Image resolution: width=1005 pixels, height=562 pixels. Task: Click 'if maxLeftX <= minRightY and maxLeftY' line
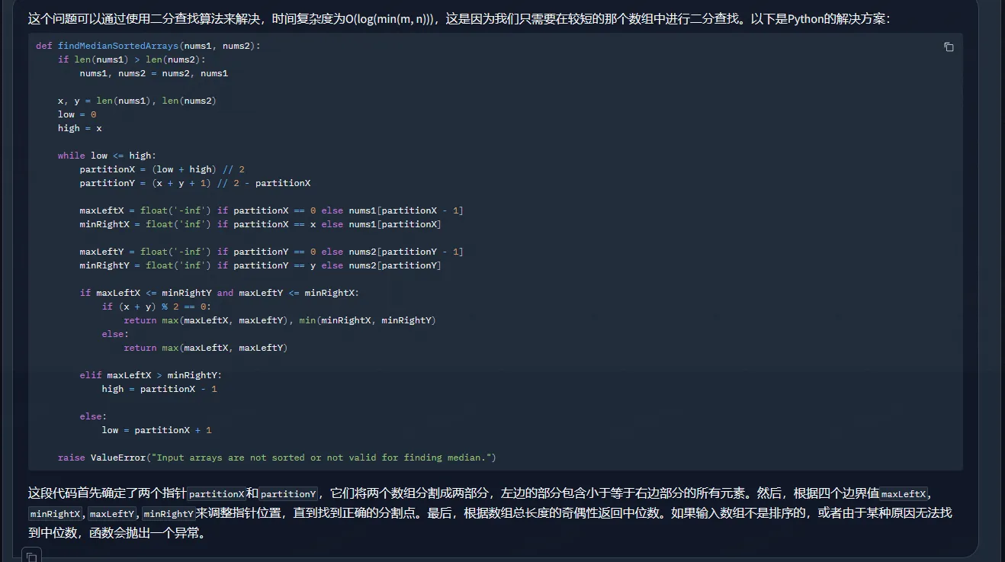[220, 293]
